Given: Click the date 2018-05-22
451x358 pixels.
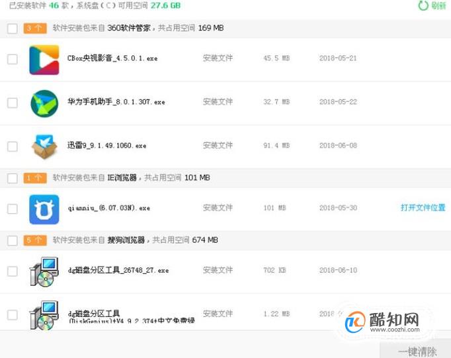Looking at the screenshot, I should pos(338,102).
